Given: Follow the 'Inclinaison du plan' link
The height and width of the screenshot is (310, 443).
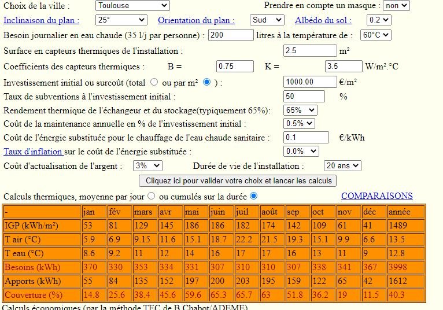Looking at the screenshot, I should point(41,20).
